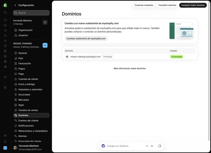211x153 pixels.
Task: Open Discounts badge icon in rail
Action: (x=5, y=46)
